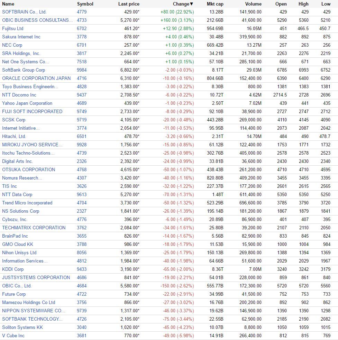This screenshot has height=340, width=338.
Task: Open JUSTSYSTEMS CORPORATION link
Action: click(36, 277)
